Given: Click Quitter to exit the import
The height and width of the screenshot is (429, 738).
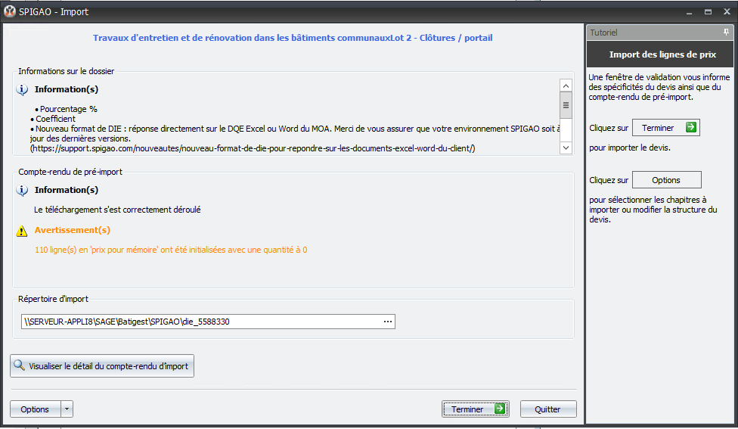Looking at the screenshot, I should coord(548,409).
